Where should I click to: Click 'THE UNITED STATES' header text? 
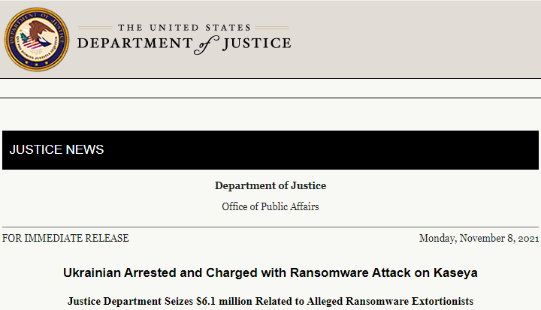tap(184, 28)
